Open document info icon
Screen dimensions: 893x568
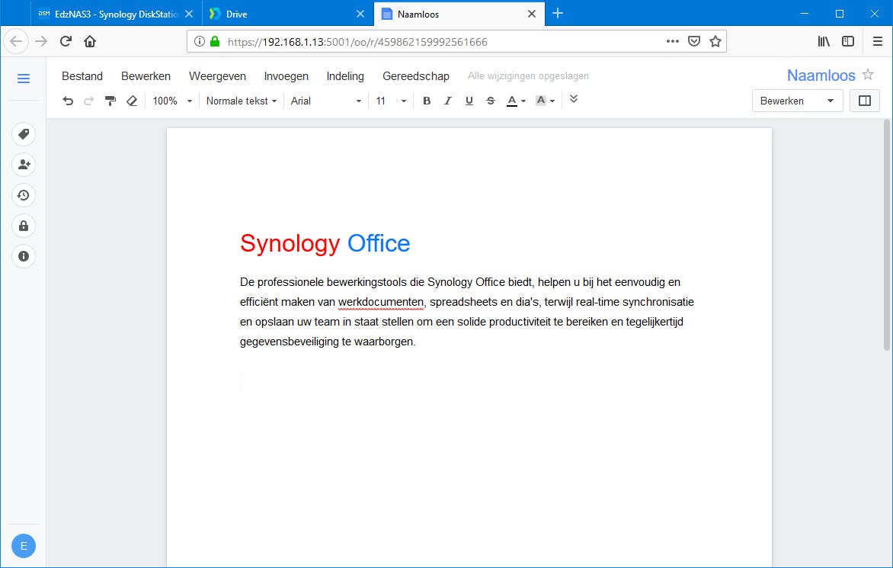(x=24, y=256)
